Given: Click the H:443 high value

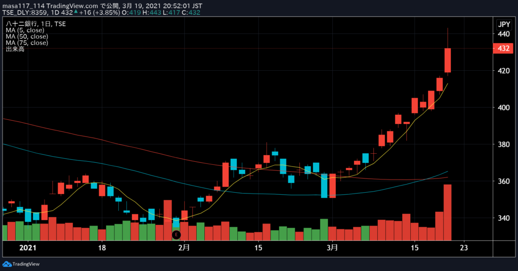Looking at the screenshot, I should pyautogui.click(x=152, y=13).
